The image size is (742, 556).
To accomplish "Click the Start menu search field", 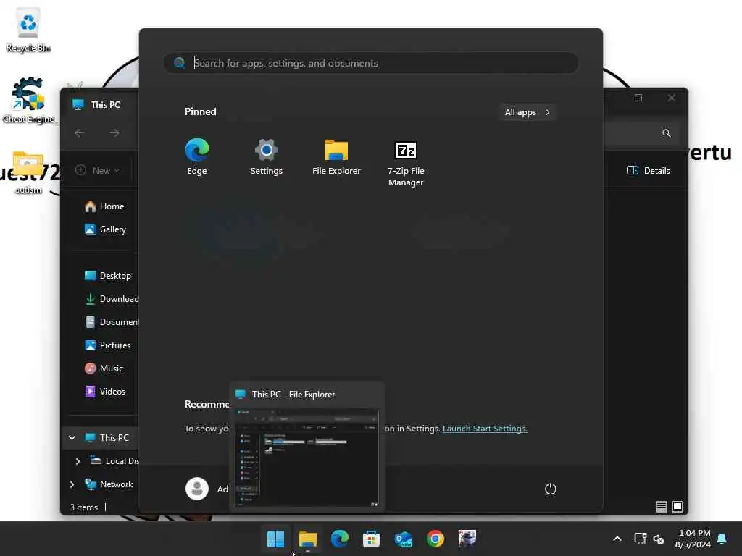I will coord(371,63).
